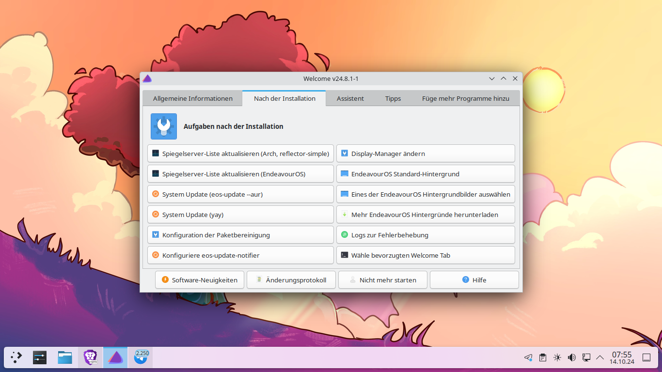Click Konfiguriere eos-update-notifier
The width and height of the screenshot is (662, 372).
[240, 255]
